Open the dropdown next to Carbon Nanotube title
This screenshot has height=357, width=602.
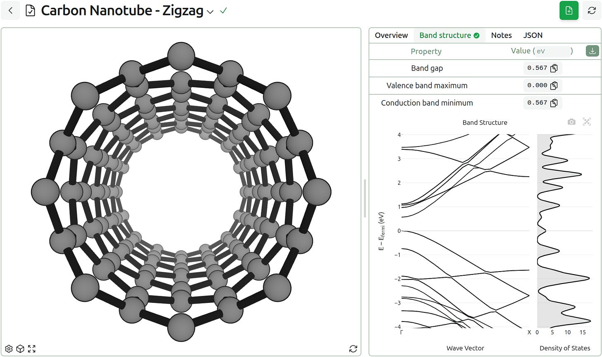[x=210, y=12]
